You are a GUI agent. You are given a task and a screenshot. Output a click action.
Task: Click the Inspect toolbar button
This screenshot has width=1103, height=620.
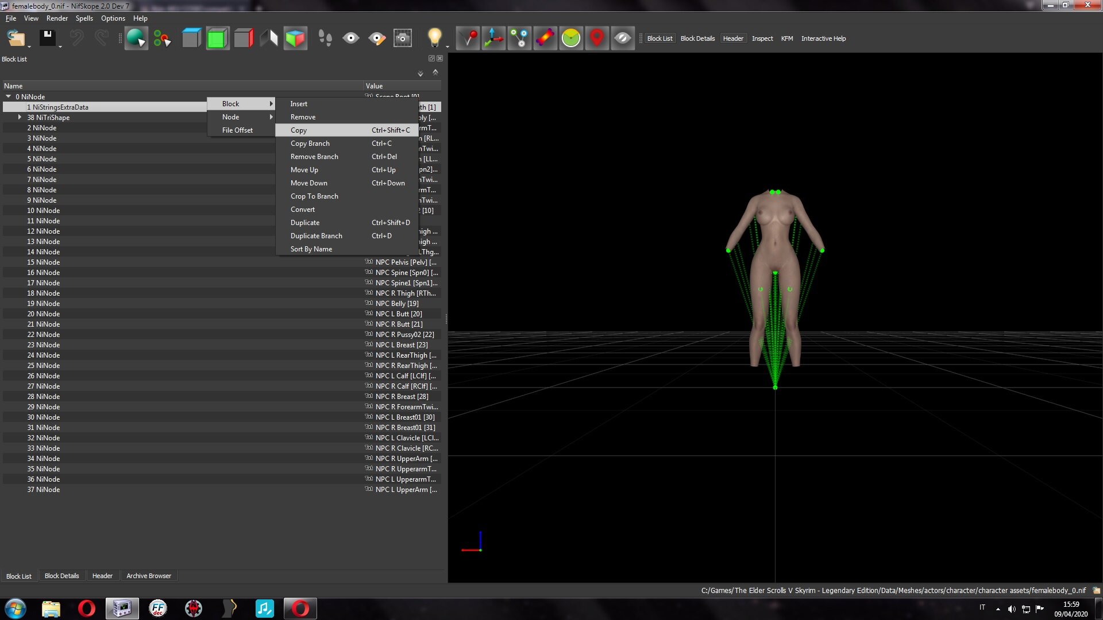pos(762,38)
